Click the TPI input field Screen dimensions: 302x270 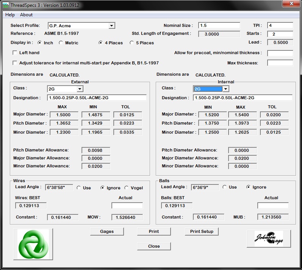click(x=280, y=25)
